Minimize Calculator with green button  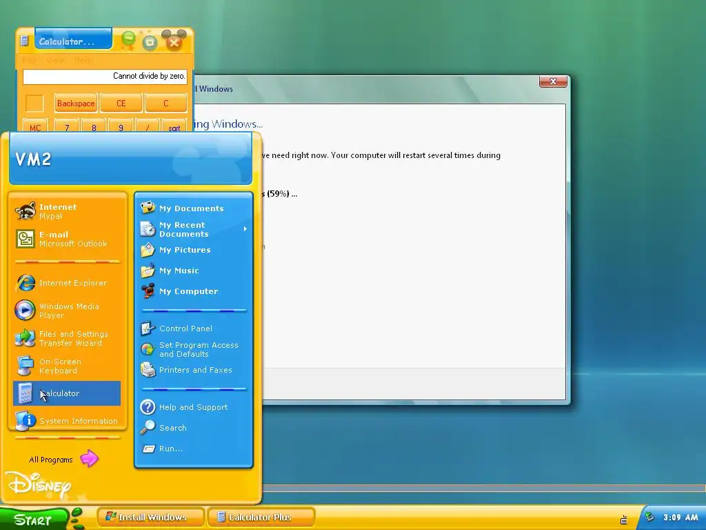[x=128, y=39]
